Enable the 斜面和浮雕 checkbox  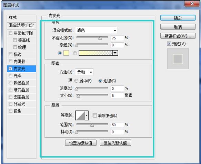coord(10,33)
